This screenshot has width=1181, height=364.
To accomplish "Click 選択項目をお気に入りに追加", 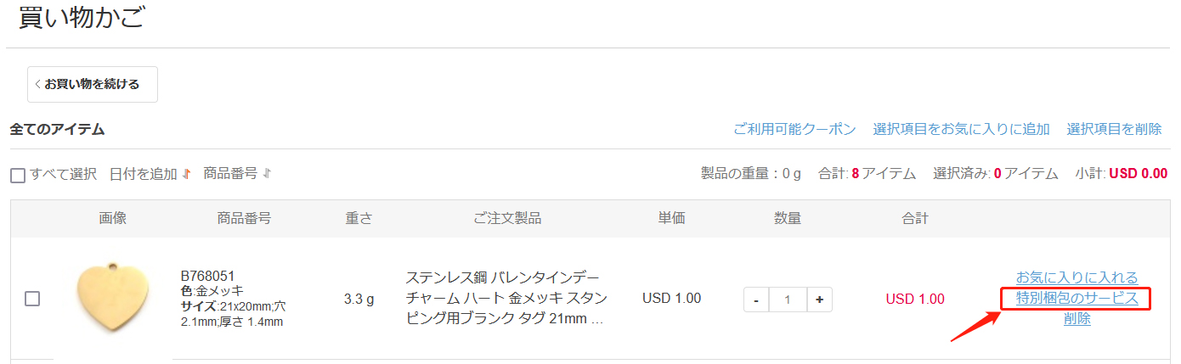I will coord(961,129).
